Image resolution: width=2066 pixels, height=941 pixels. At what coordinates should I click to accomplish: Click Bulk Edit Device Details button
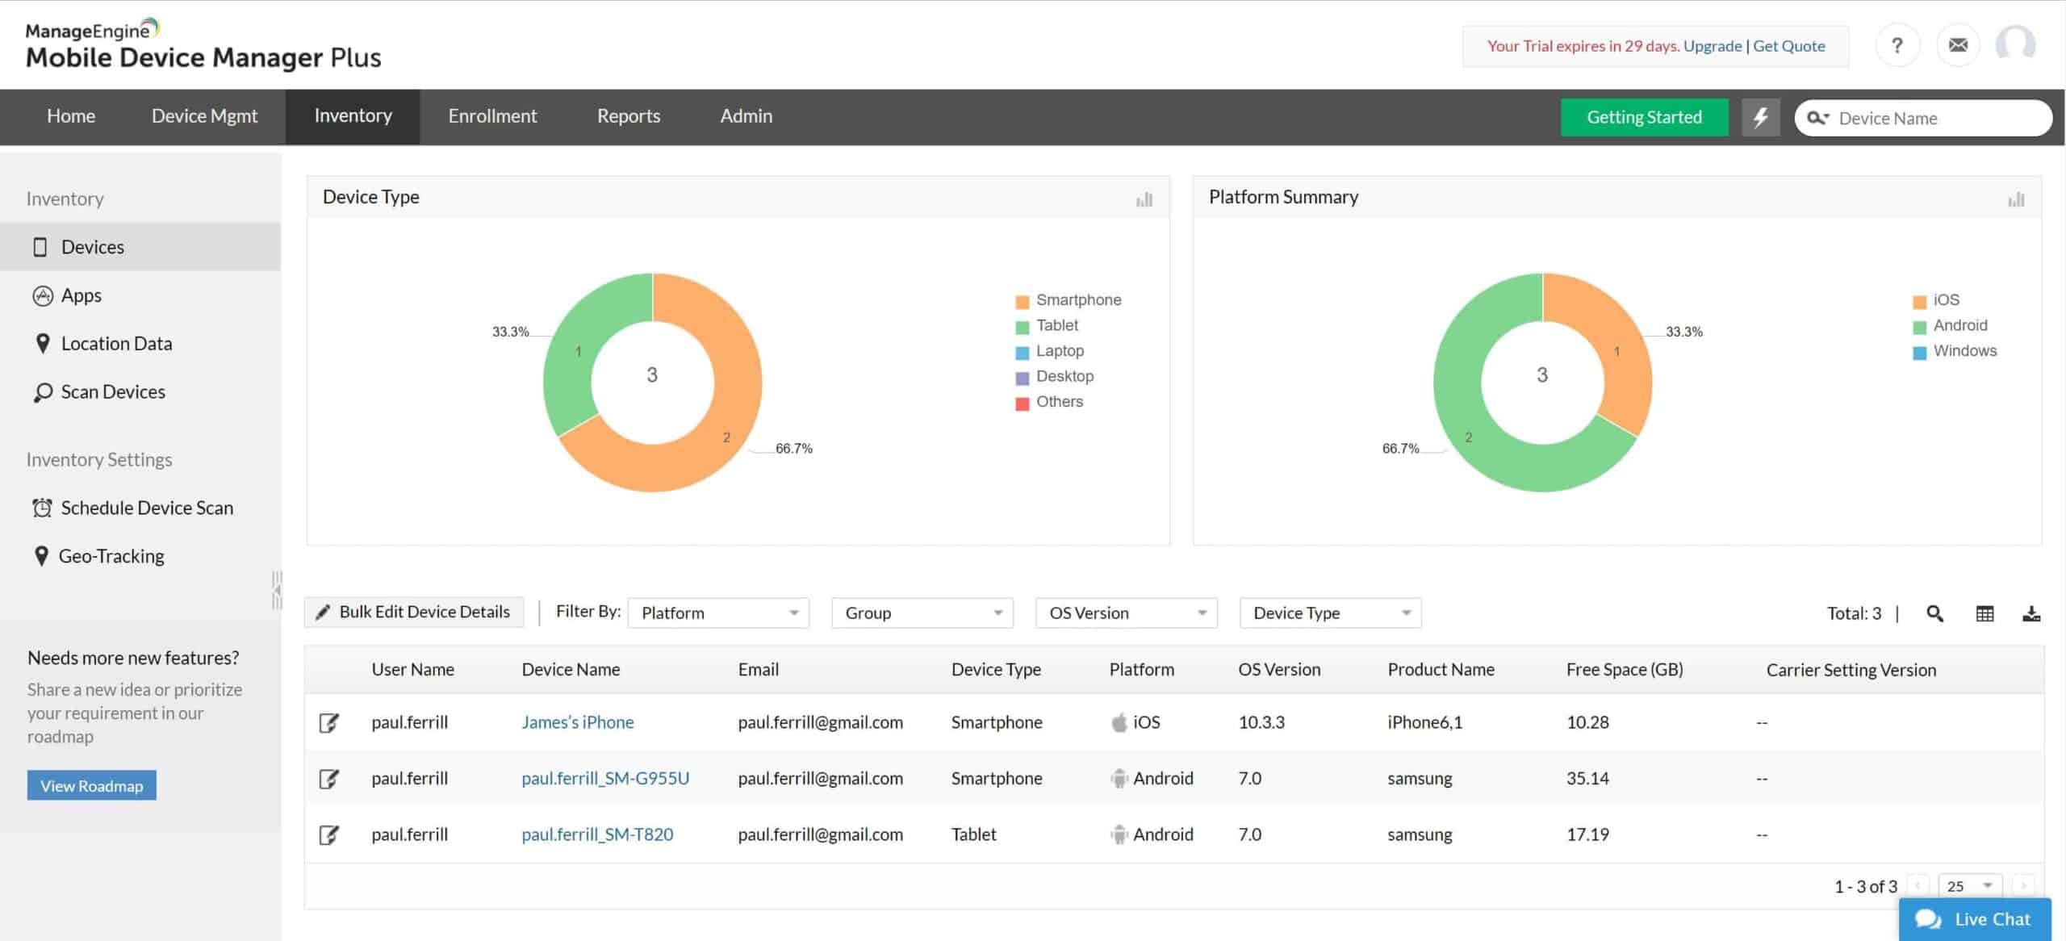pyautogui.click(x=414, y=612)
